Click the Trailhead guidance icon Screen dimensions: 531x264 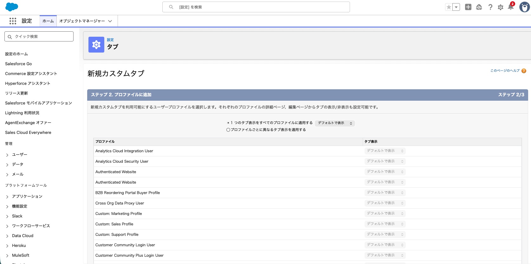(x=479, y=7)
